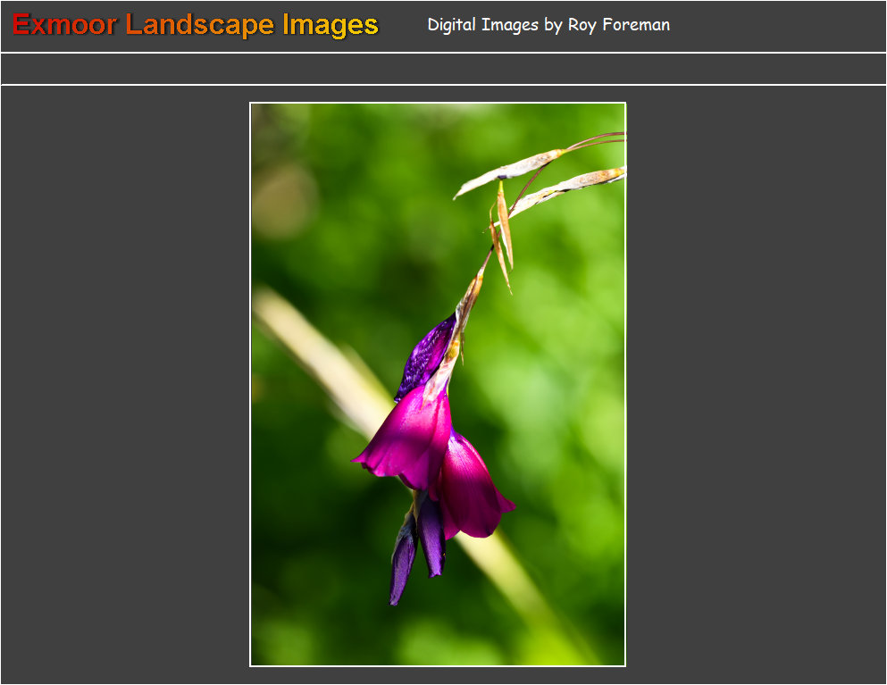
Task: Click the thin flower stem above the purple bud
Action: [473, 288]
